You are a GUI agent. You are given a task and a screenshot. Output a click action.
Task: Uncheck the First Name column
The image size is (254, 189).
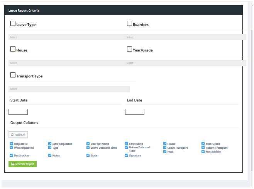pos(127,144)
